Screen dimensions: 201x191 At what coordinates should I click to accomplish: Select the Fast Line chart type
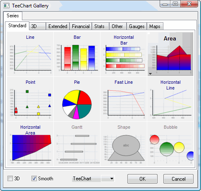(124, 99)
